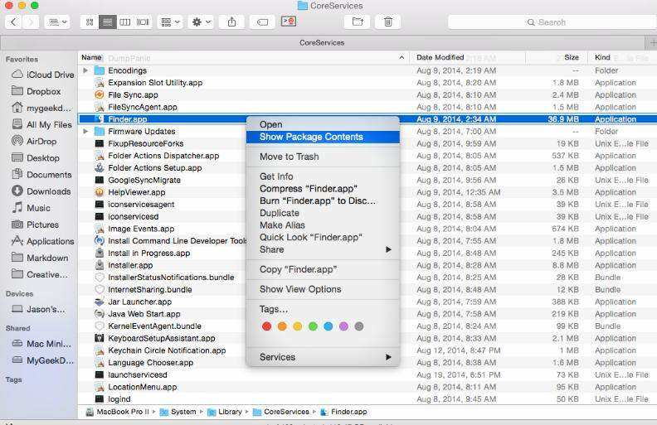Click the Edit Tags toolbar button
The width and height of the screenshot is (657, 425).
click(x=262, y=22)
